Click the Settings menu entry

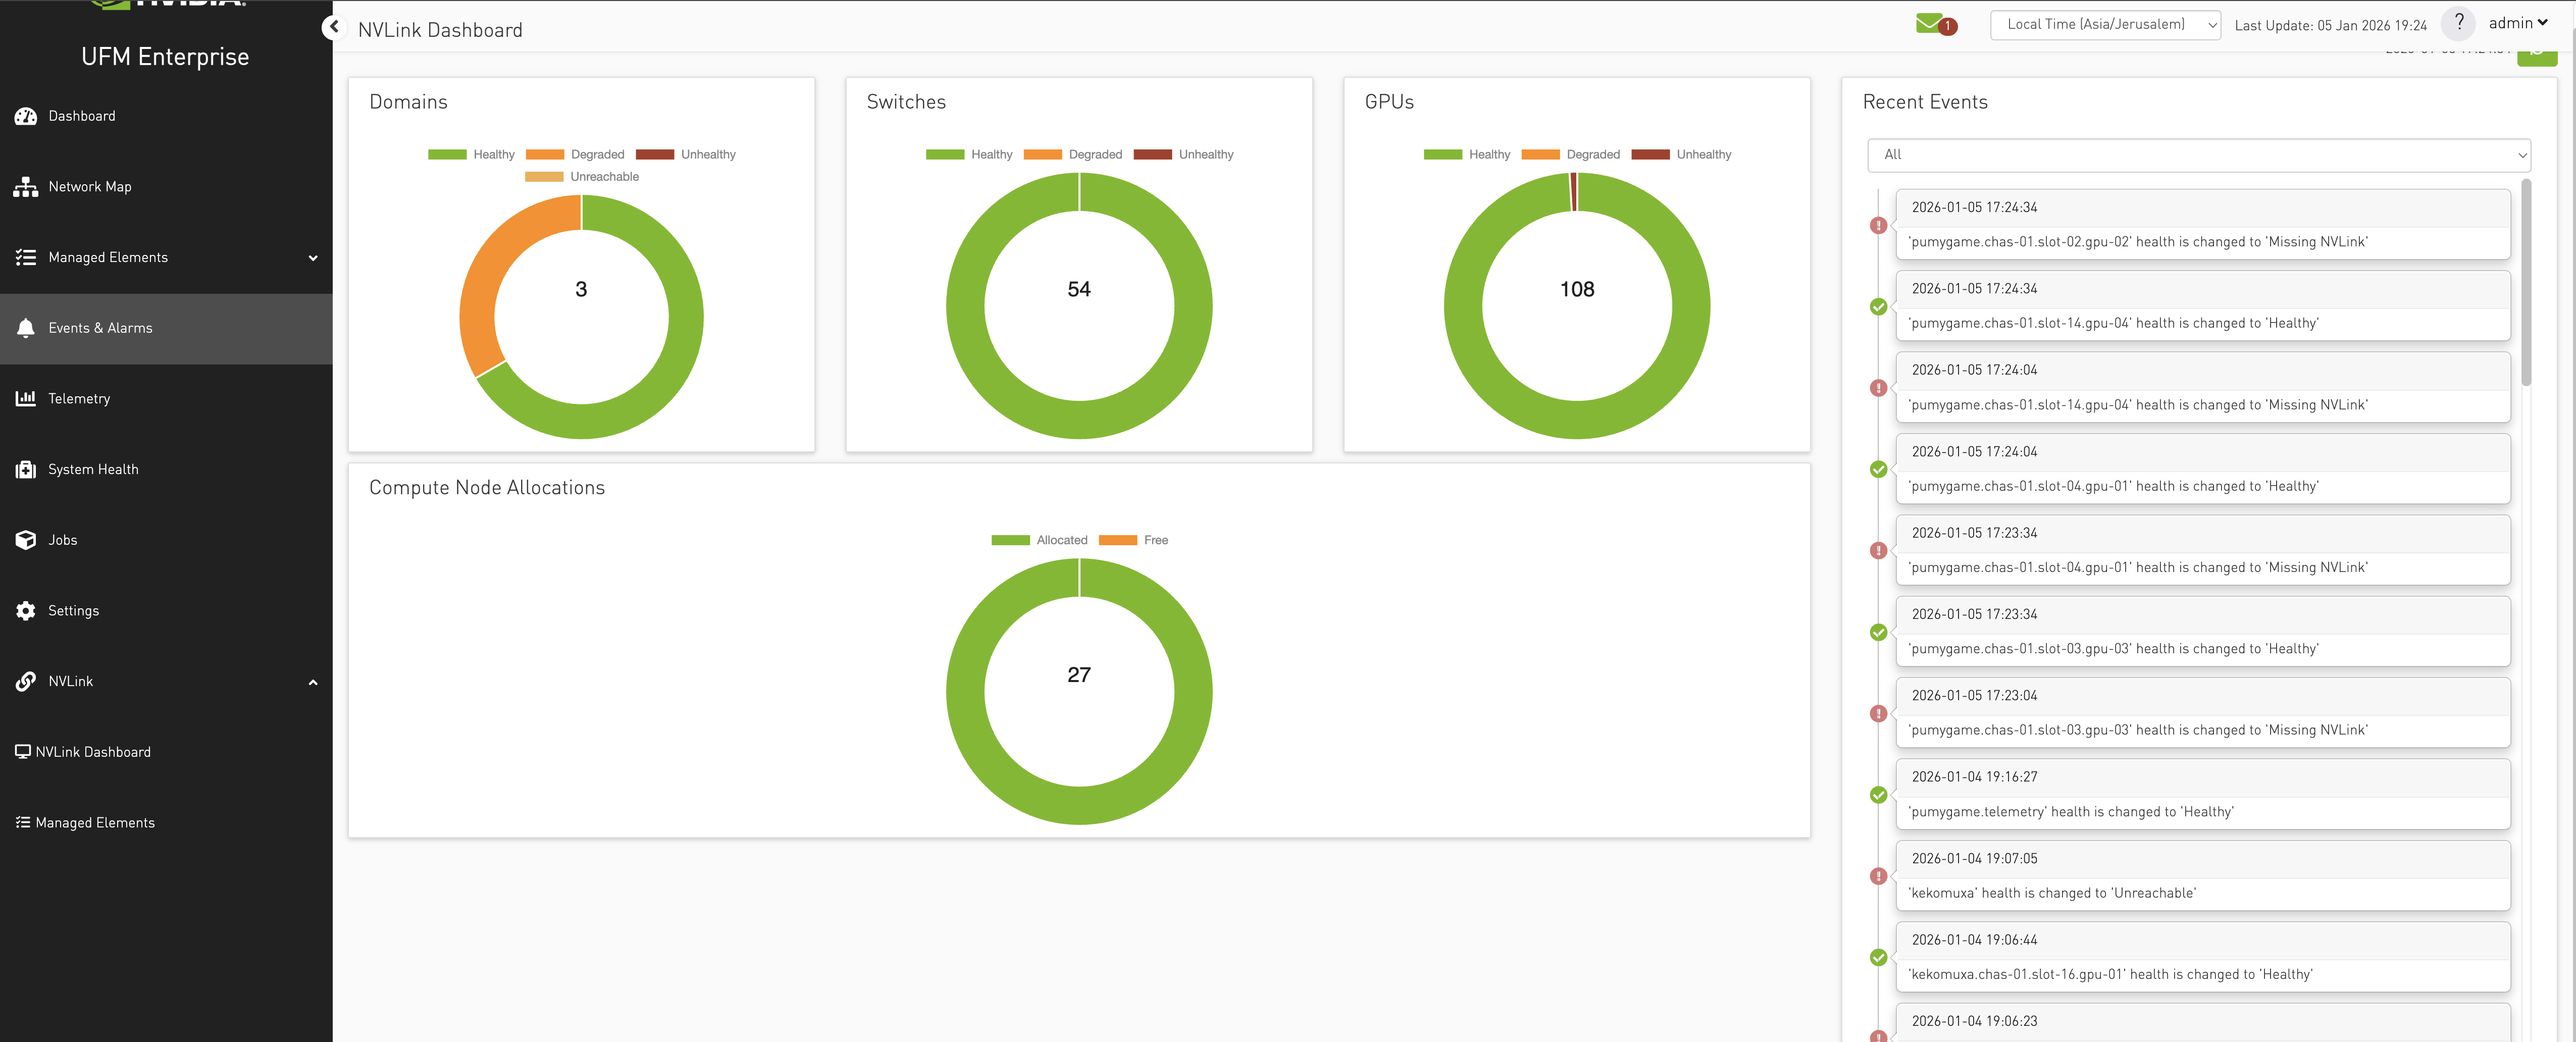click(166, 611)
